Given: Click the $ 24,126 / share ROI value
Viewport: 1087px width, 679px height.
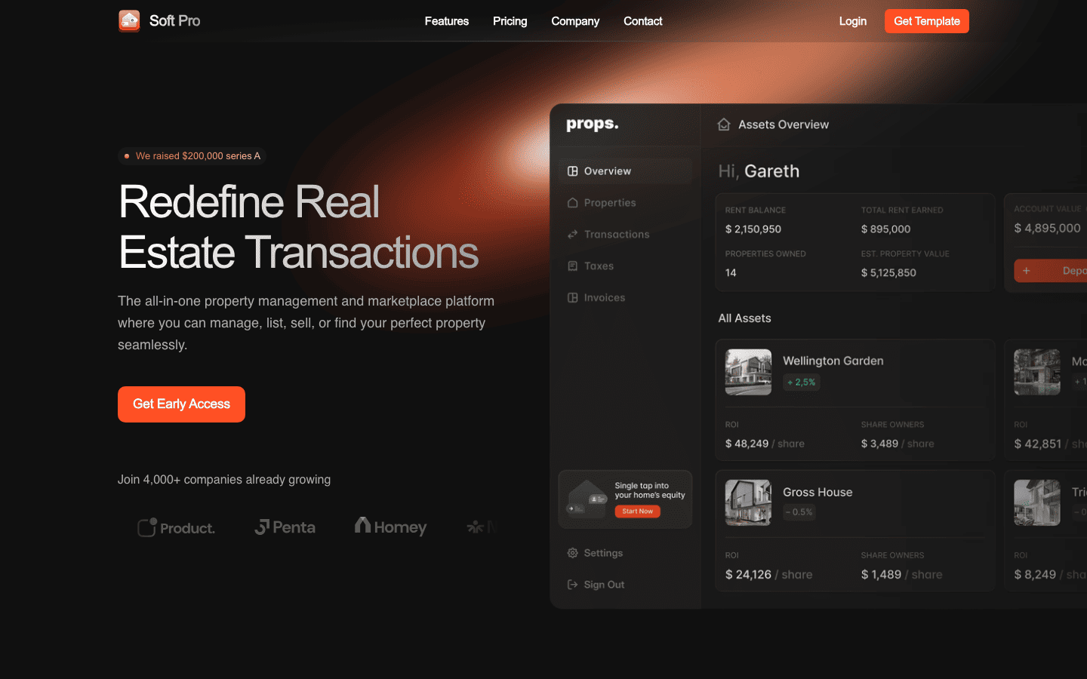Looking at the screenshot, I should click(x=769, y=575).
